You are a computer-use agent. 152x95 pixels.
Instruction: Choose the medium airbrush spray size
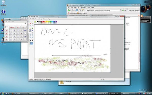pyautogui.click(x=32, y=40)
